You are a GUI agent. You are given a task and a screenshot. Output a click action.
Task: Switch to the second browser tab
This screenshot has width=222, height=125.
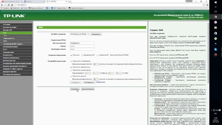pyautogui.click(x=34, y=1)
